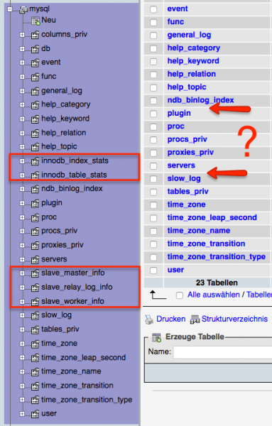Click table icon beside help_relation in tree

tap(35, 133)
